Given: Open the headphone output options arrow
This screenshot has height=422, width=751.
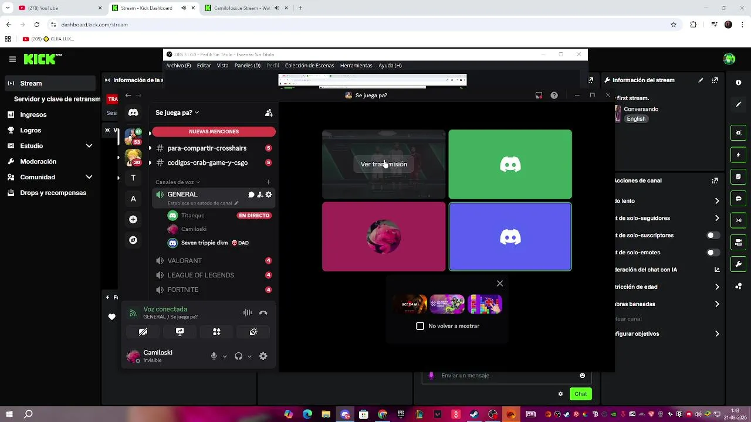Looking at the screenshot, I should 249,356.
